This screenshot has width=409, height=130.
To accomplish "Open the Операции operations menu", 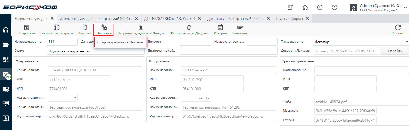I will tap(103, 30).
